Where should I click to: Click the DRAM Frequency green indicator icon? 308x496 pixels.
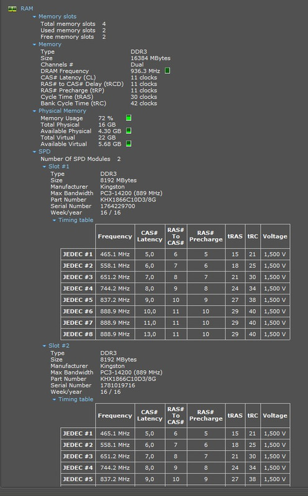pyautogui.click(x=167, y=71)
